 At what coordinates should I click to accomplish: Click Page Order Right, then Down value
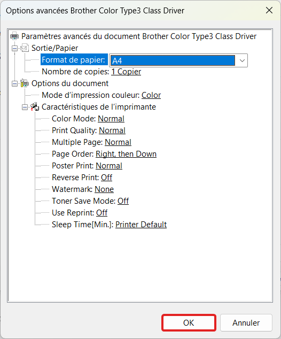coord(126,154)
